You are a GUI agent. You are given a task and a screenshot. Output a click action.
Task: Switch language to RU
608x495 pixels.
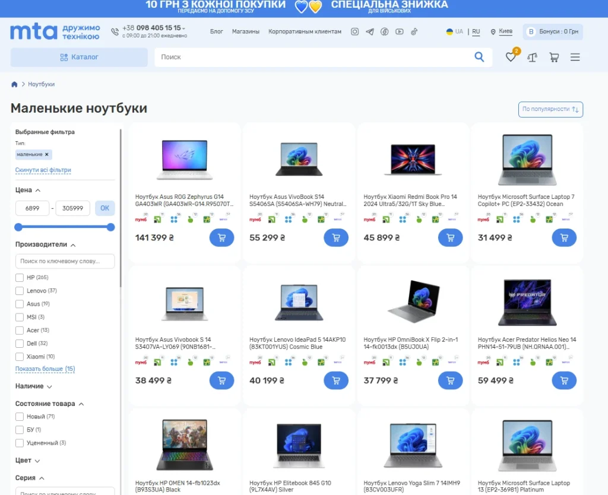tap(476, 32)
